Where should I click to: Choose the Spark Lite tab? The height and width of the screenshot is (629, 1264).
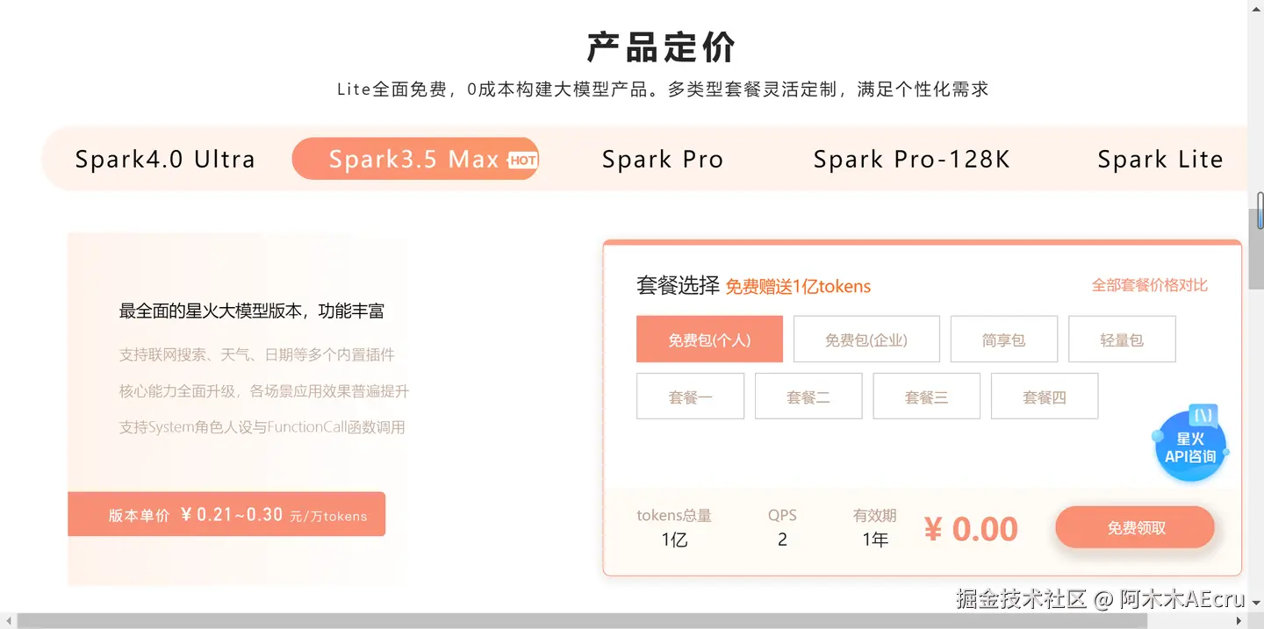pyautogui.click(x=1160, y=159)
